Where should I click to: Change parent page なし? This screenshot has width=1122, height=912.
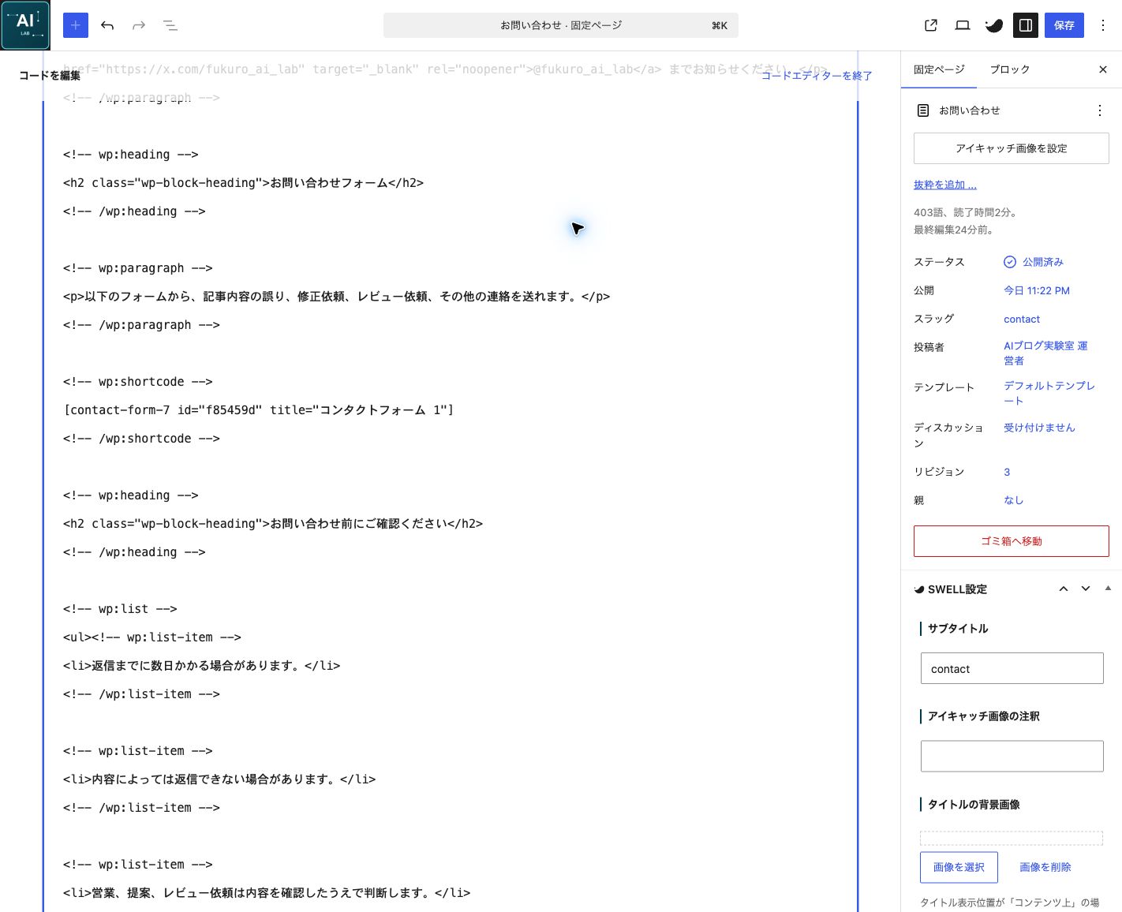pyautogui.click(x=1013, y=500)
